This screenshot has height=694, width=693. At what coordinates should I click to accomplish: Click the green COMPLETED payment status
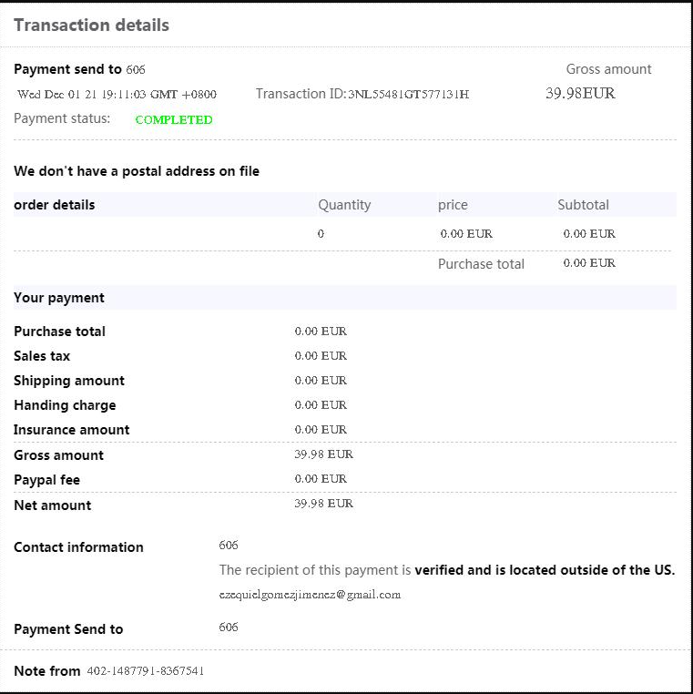(x=173, y=119)
